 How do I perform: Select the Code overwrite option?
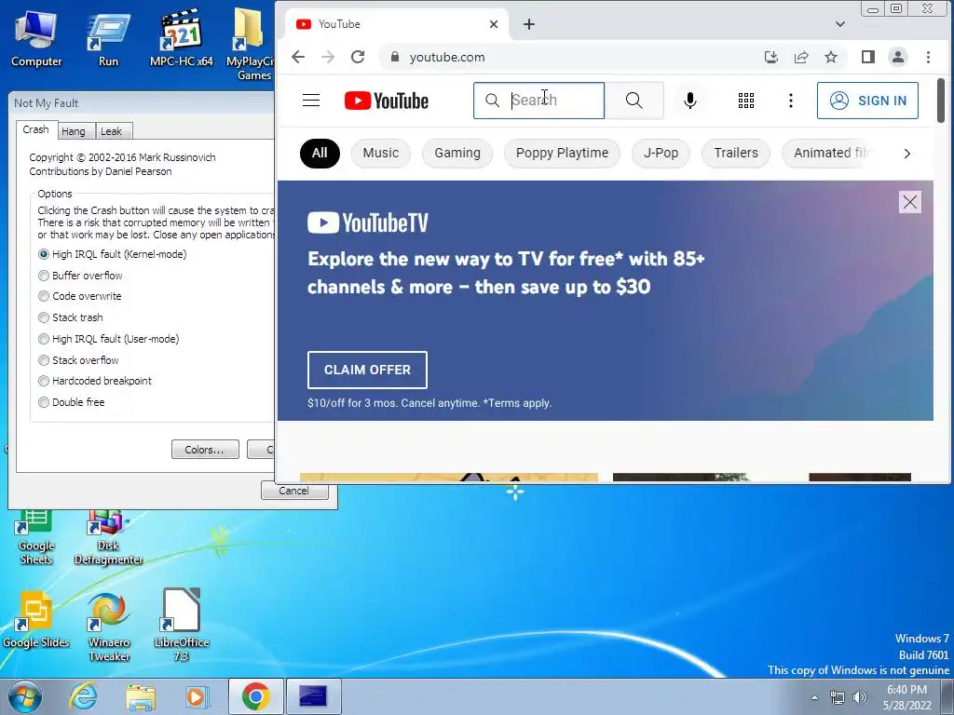[80, 296]
